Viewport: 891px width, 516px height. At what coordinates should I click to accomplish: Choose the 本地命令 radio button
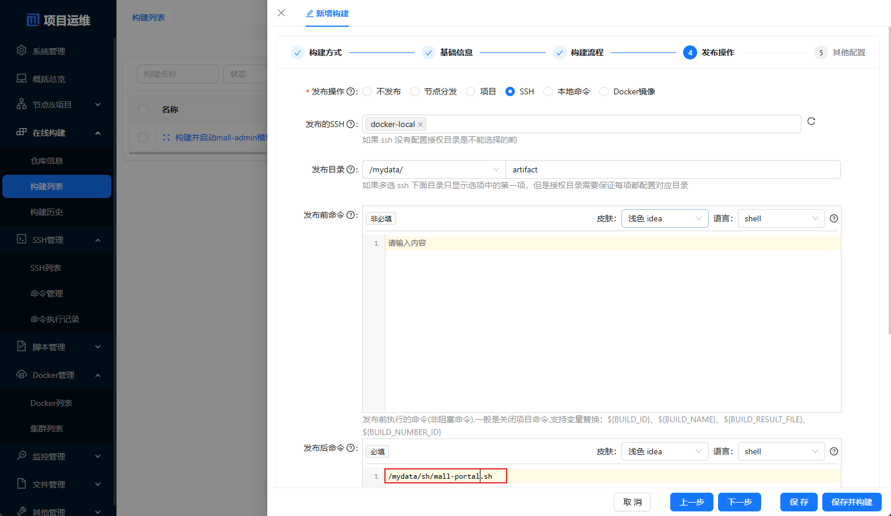(x=548, y=91)
